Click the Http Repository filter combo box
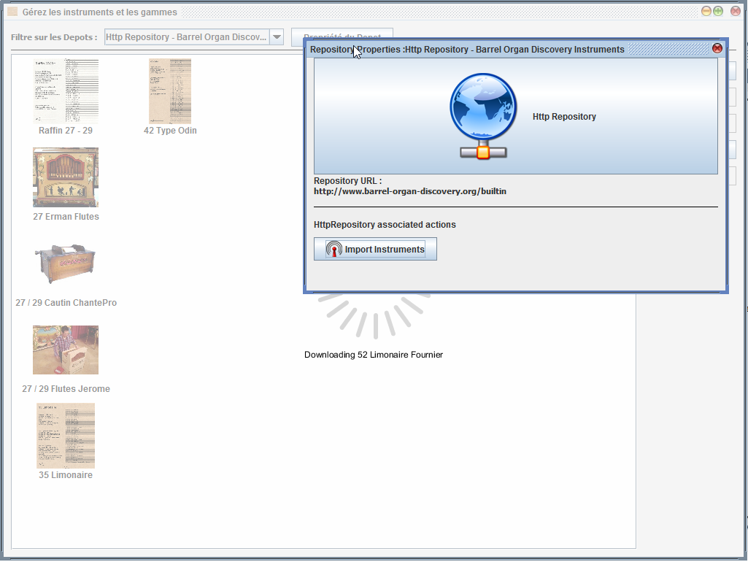 click(187, 37)
